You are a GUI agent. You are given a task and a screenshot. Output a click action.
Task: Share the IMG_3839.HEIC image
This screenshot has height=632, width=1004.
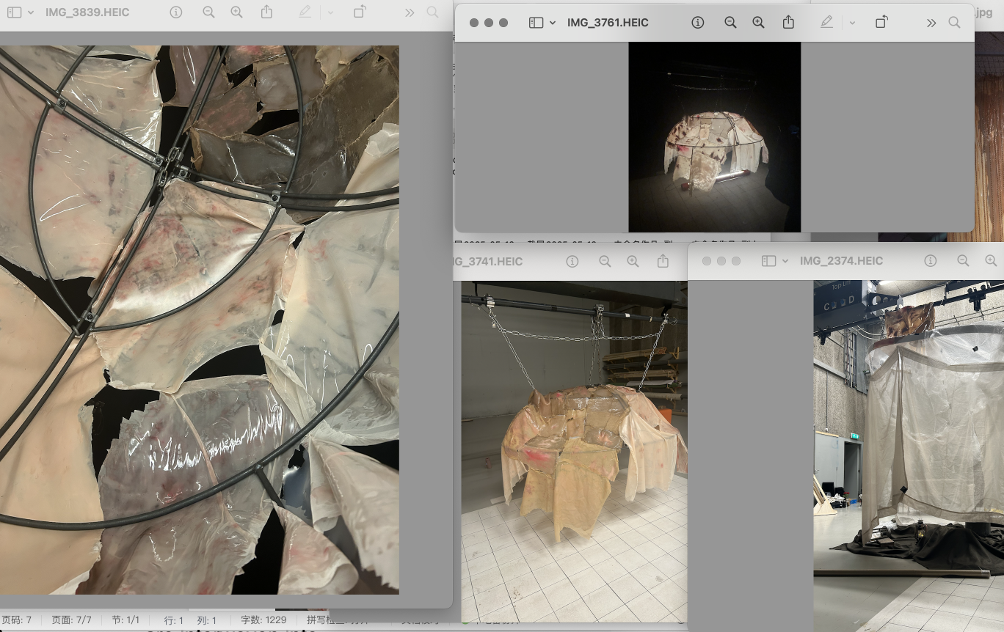pyautogui.click(x=266, y=12)
